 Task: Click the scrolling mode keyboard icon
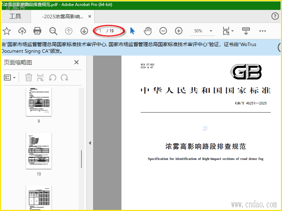[246, 31]
